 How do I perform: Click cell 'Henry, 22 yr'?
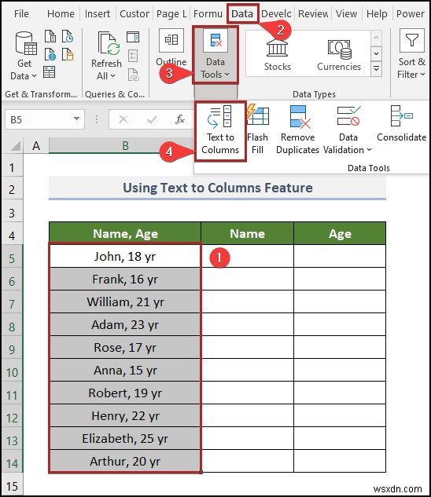coord(125,415)
